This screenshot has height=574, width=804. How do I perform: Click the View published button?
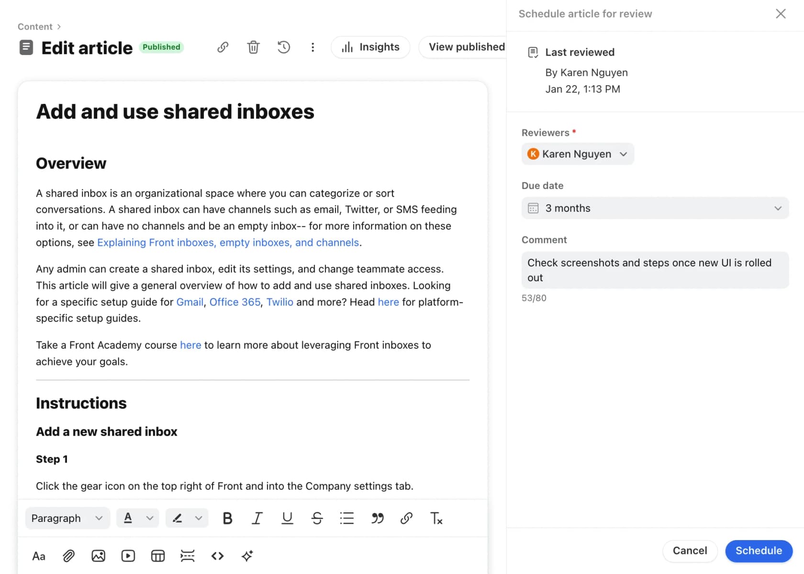pyautogui.click(x=463, y=47)
